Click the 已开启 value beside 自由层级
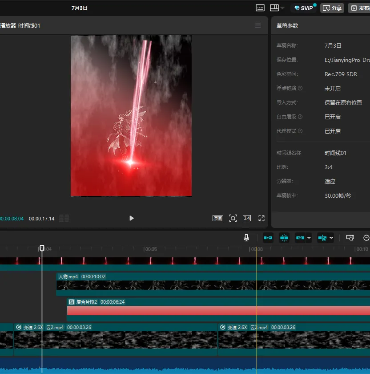The height and width of the screenshot is (374, 370). pos(332,117)
